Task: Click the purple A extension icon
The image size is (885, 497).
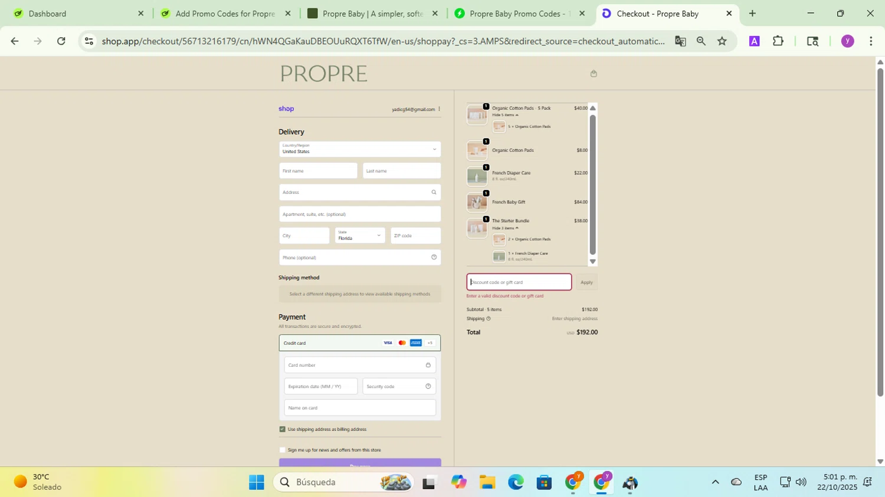Action: tap(754, 41)
